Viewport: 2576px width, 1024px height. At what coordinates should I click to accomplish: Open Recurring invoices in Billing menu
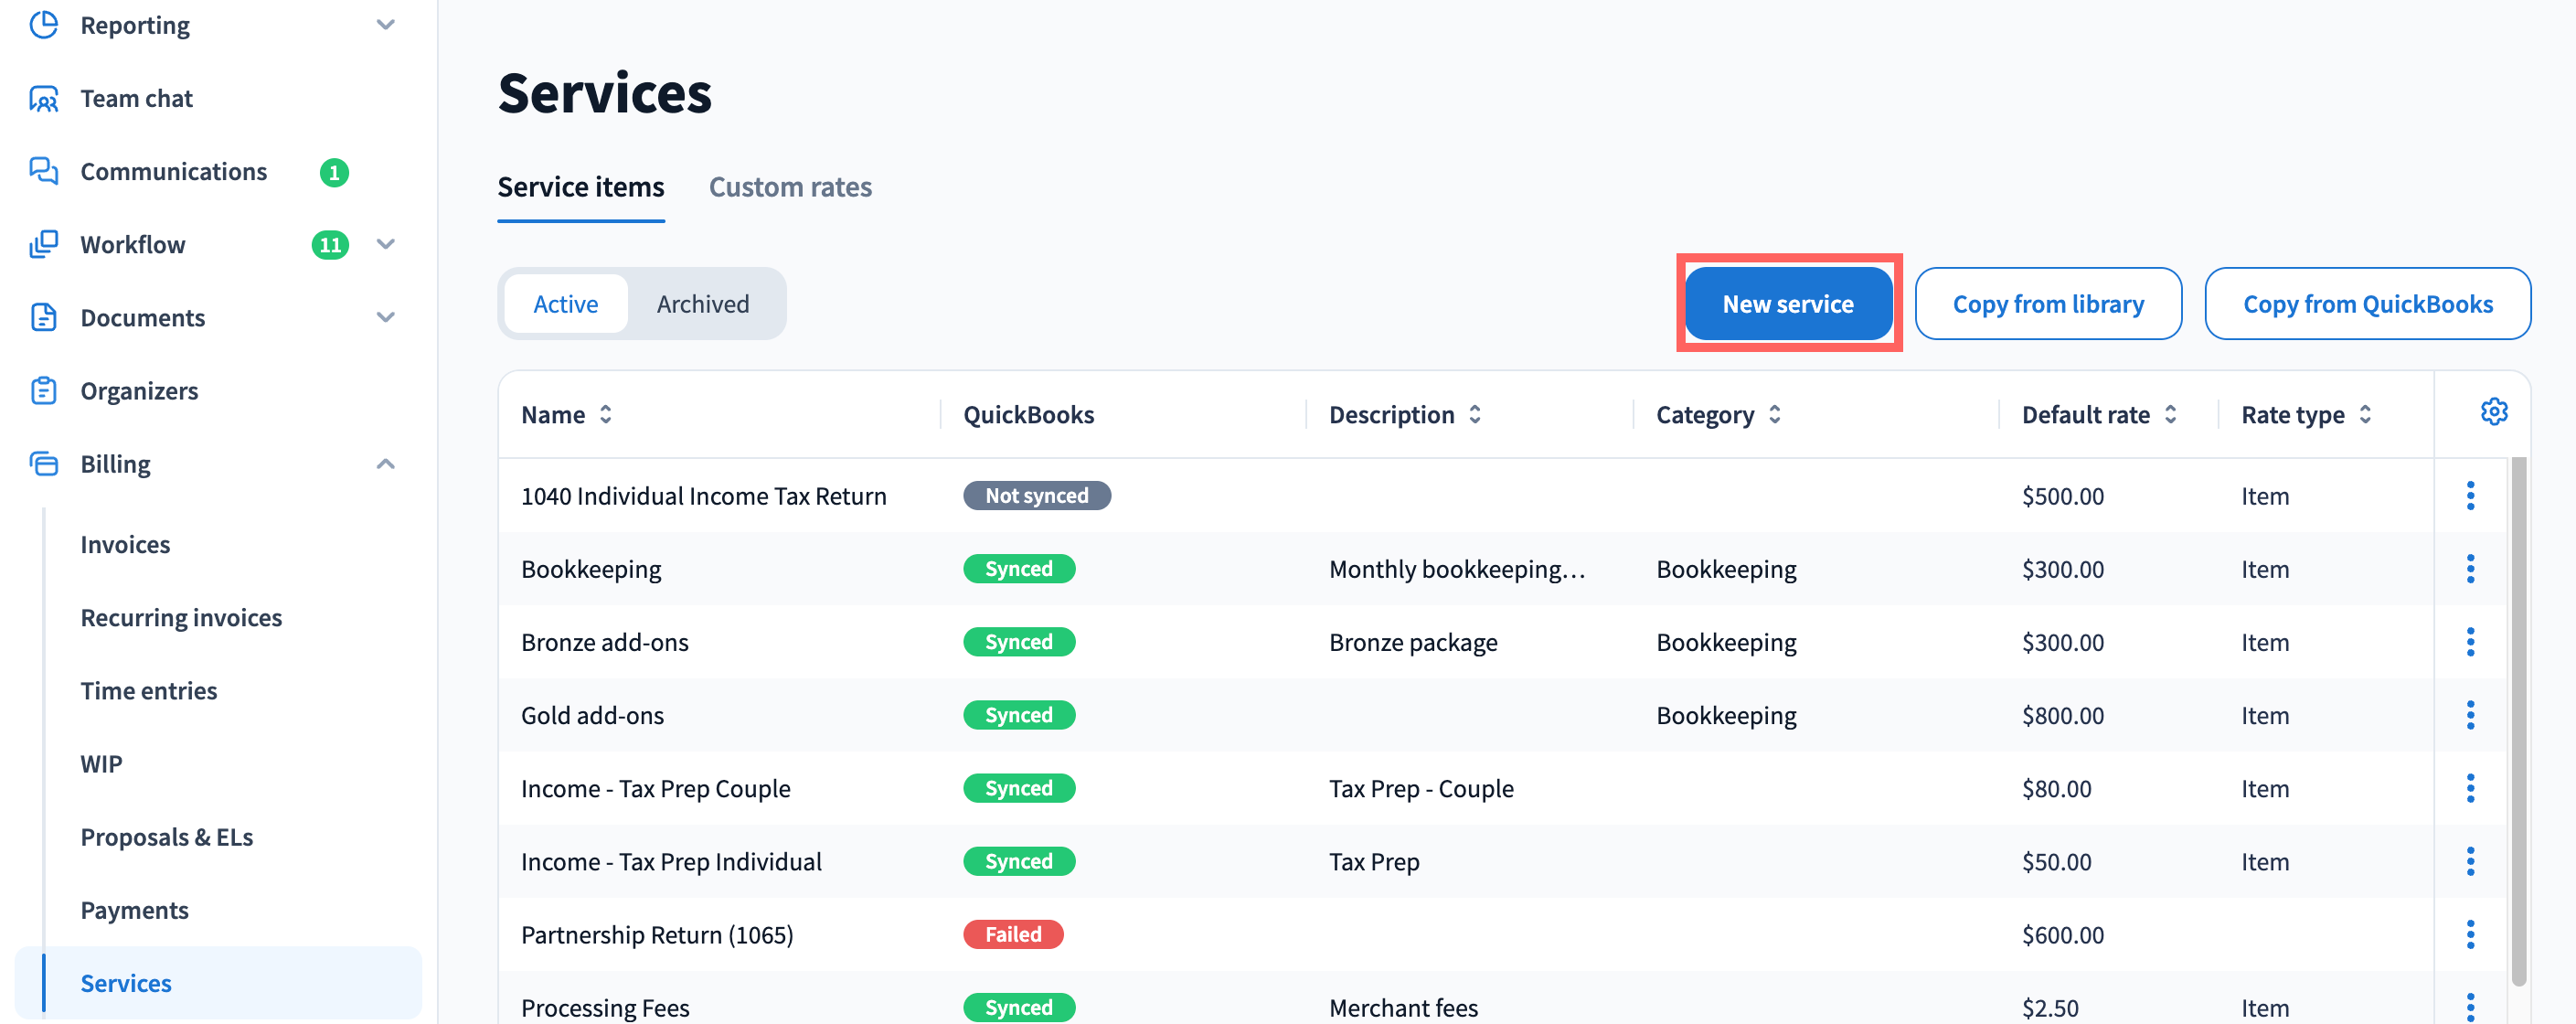point(181,617)
